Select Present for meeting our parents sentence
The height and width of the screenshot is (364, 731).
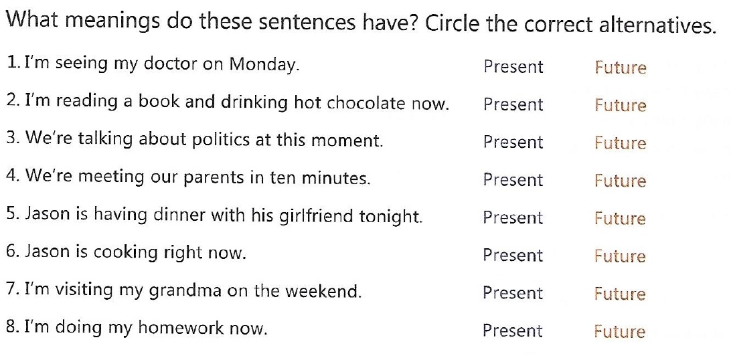(513, 180)
